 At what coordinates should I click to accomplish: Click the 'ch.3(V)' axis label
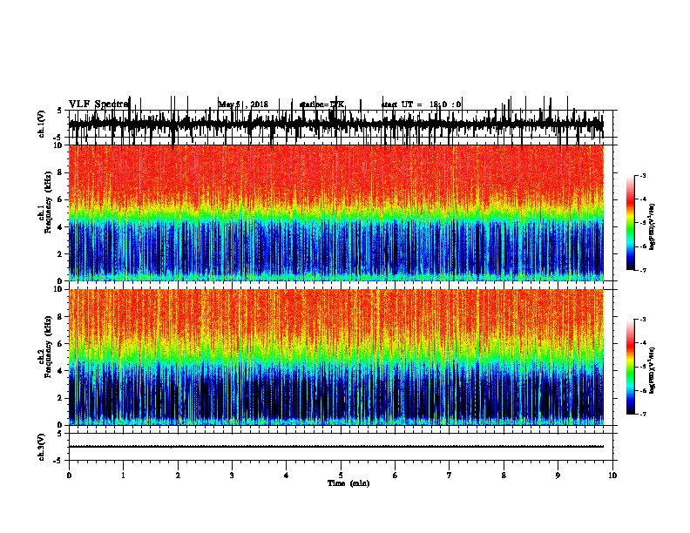[x=42, y=447]
